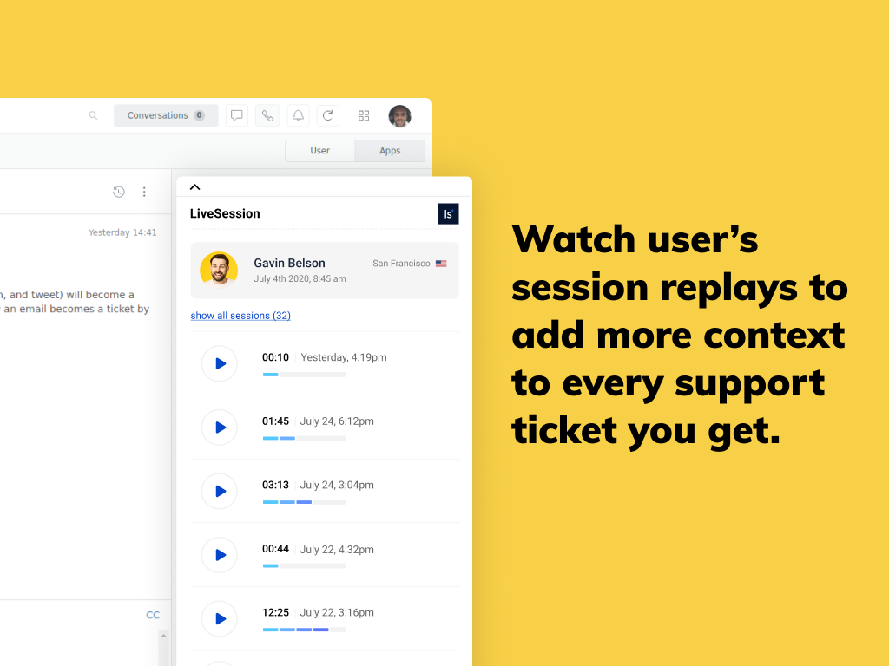The width and height of the screenshot is (889, 666).
Task: Play the 01:45 session replay
Action: pos(220,428)
